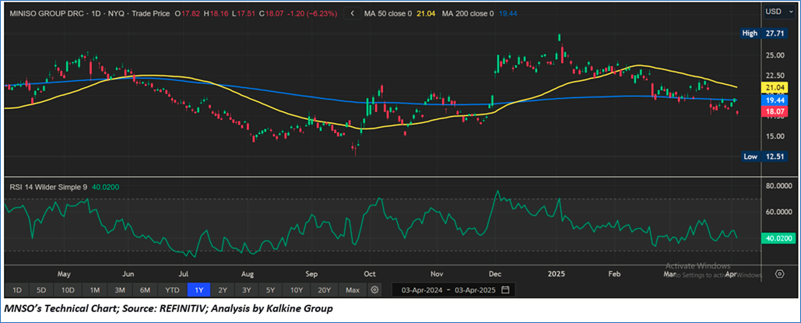Click the calendar icon beside date range
Screen dimensions: 801x323
[506, 290]
